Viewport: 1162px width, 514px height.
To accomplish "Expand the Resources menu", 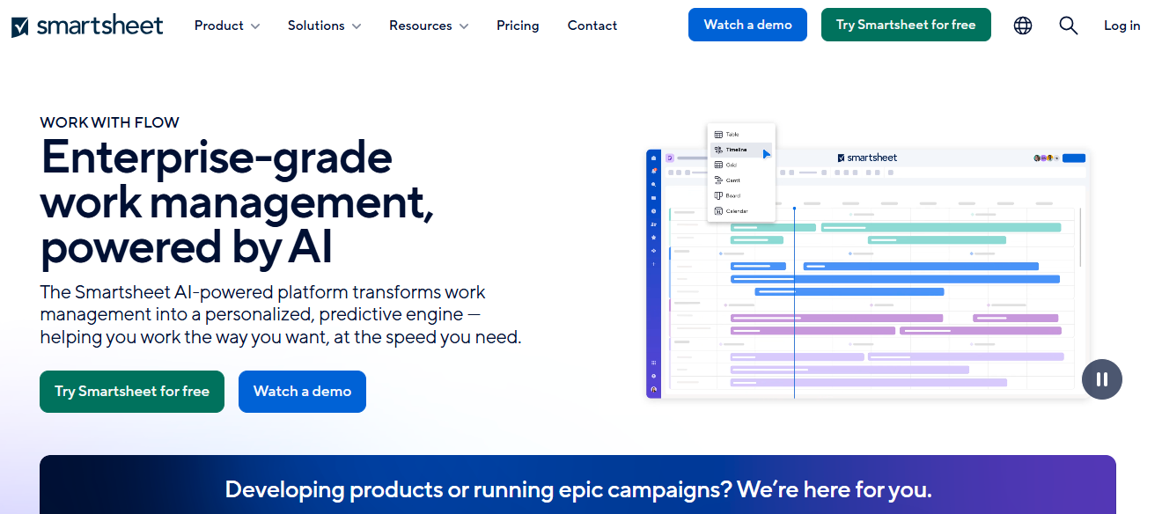I will click(429, 26).
